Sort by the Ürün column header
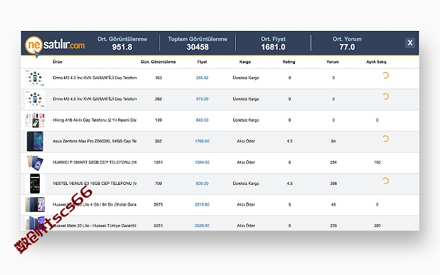This screenshot has width=440, height=275. pos(57,62)
